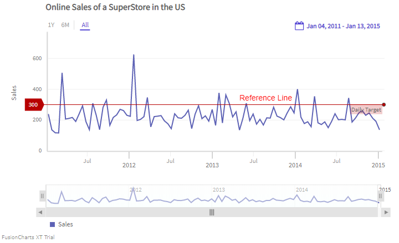Screen dimensions: 399x243
Task: Click the red dot ending the reference line
Action: pyautogui.click(x=384, y=104)
